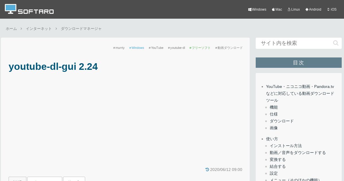Jump to 仕様 in table of contents
Screen dimensions: 344x181
pos(274,114)
